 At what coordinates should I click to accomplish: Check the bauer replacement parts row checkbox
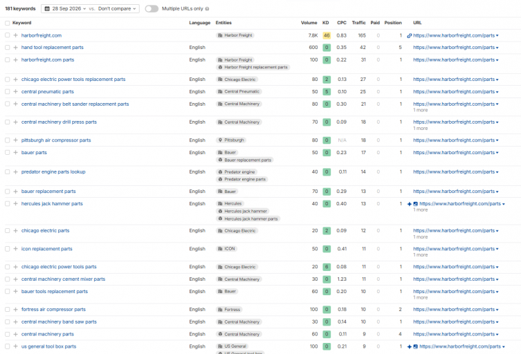tap(8, 192)
